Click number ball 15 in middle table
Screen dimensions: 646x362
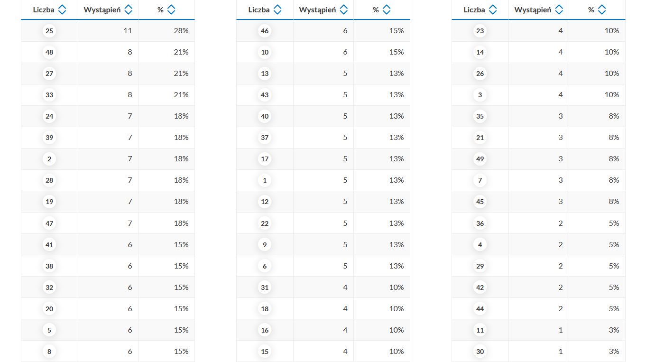[x=265, y=352]
